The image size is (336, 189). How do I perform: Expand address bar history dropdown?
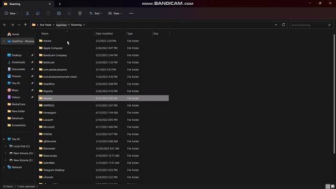coord(276,25)
